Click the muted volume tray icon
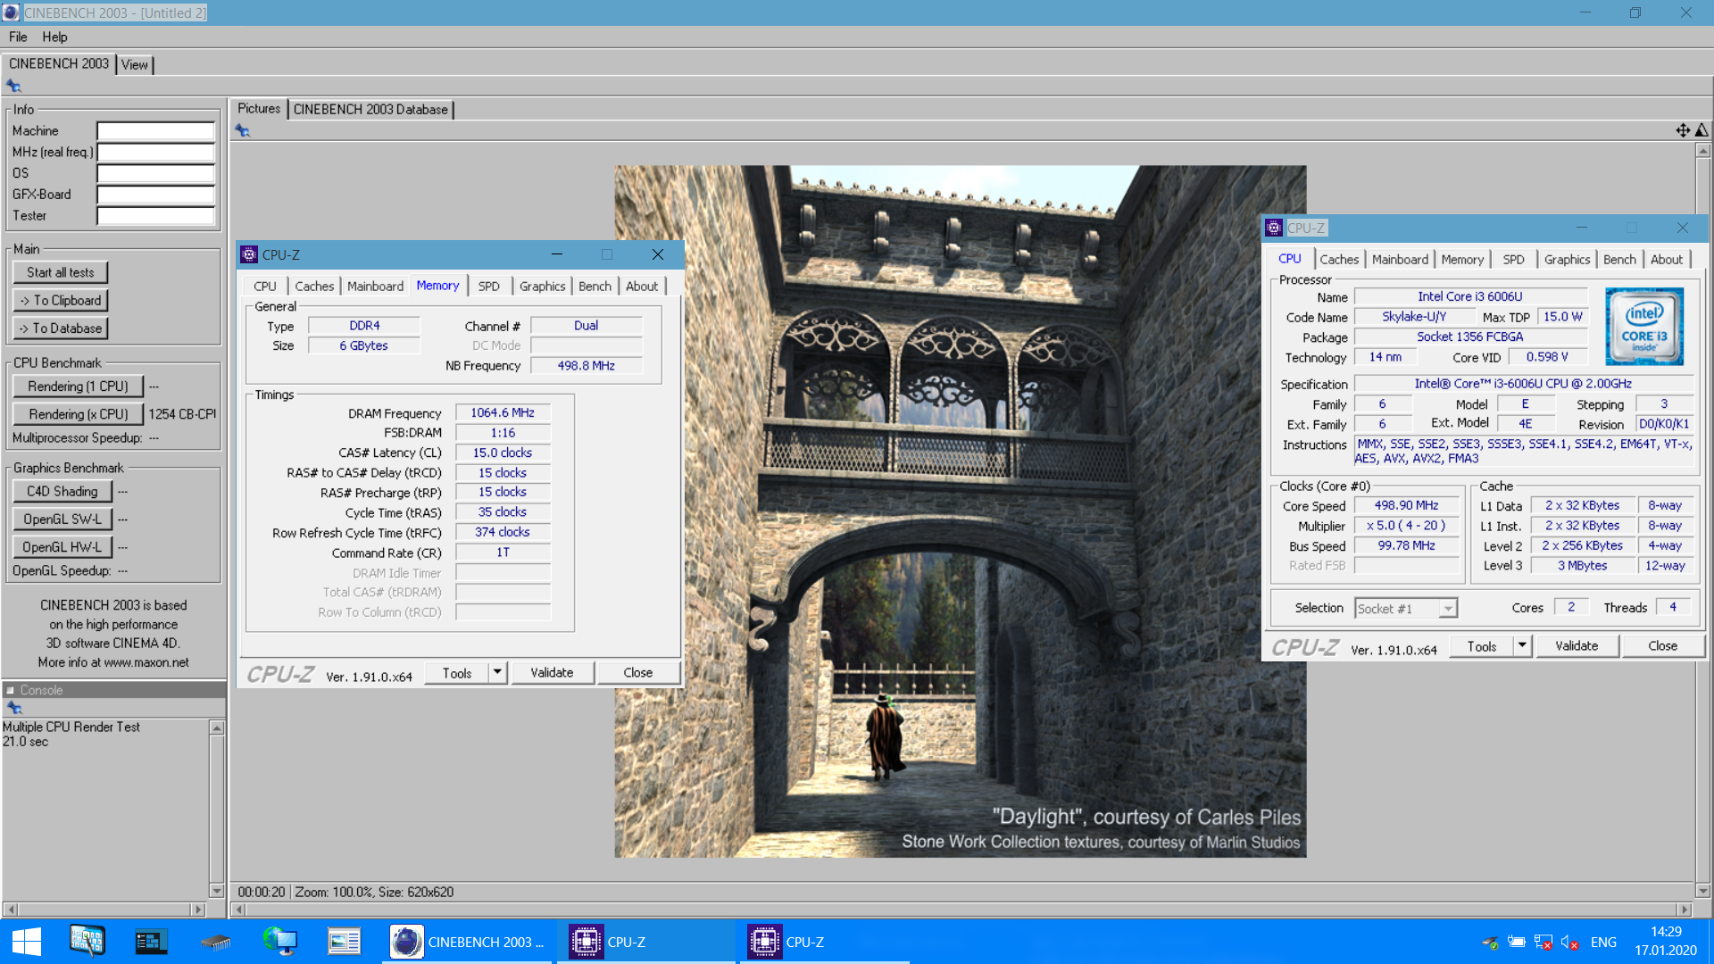 click(x=1570, y=943)
